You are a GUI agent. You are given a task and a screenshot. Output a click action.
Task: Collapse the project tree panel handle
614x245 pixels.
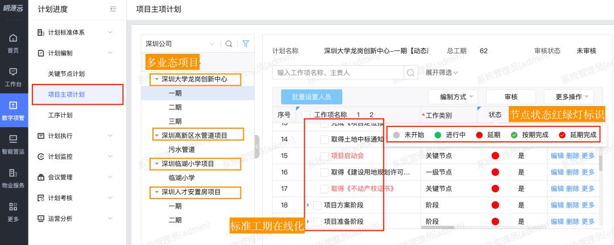tap(257, 146)
